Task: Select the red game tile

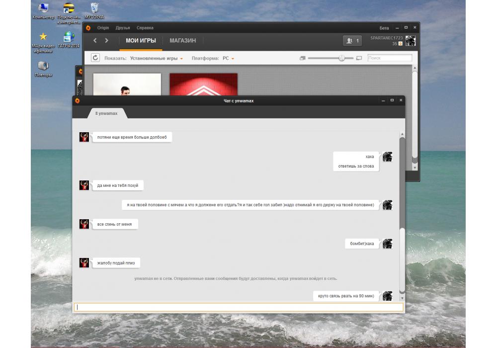Action: [x=203, y=85]
